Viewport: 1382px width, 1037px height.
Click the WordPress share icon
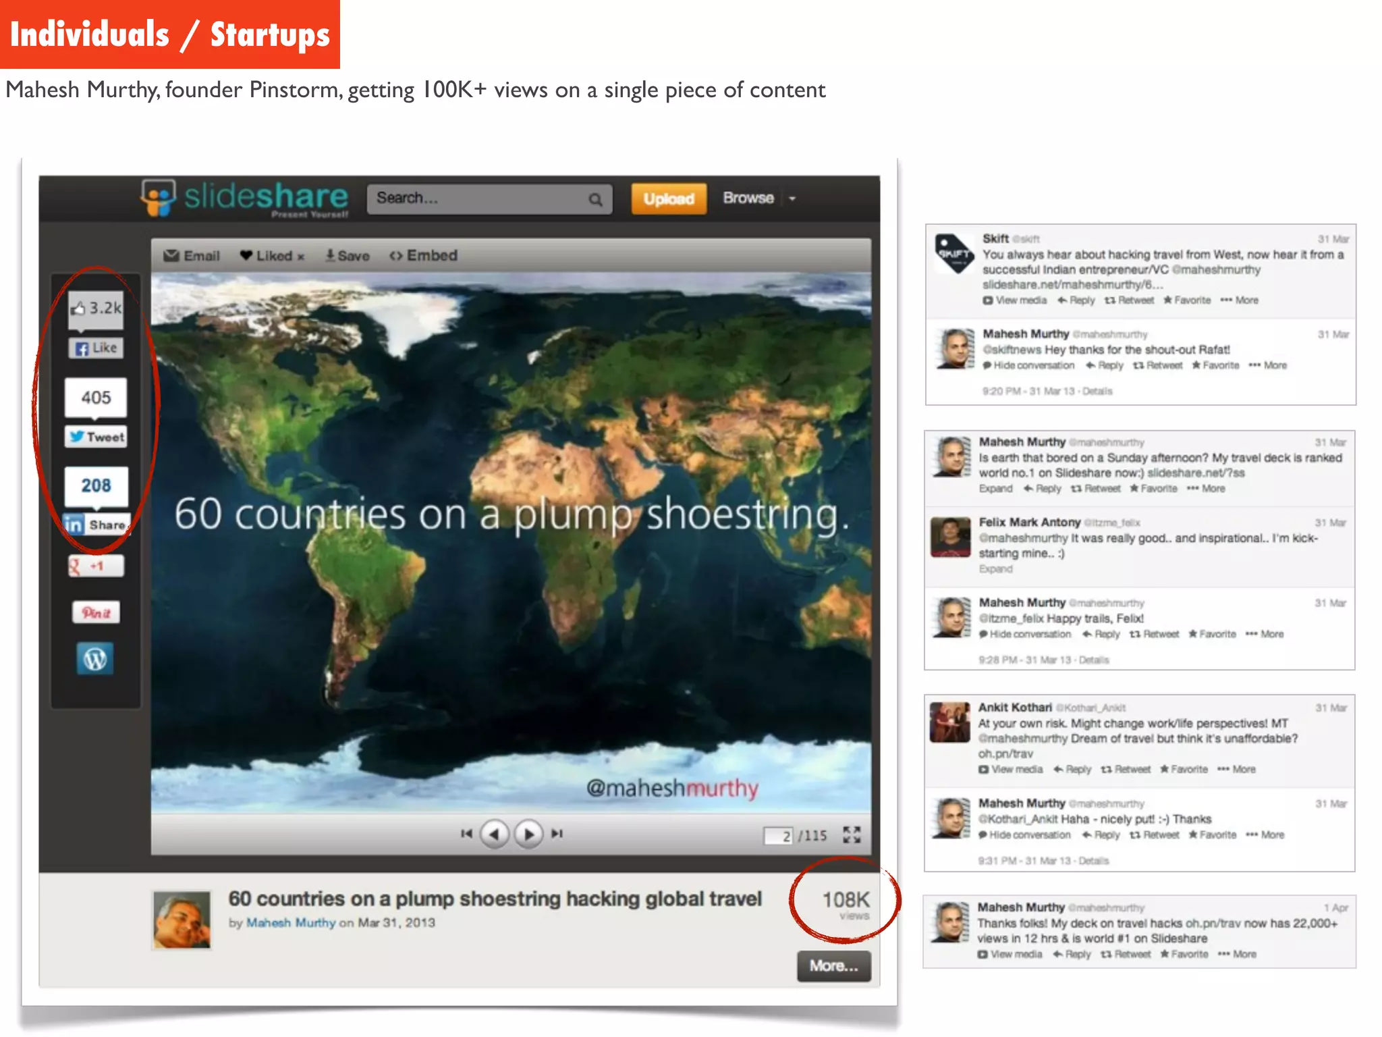tap(95, 659)
